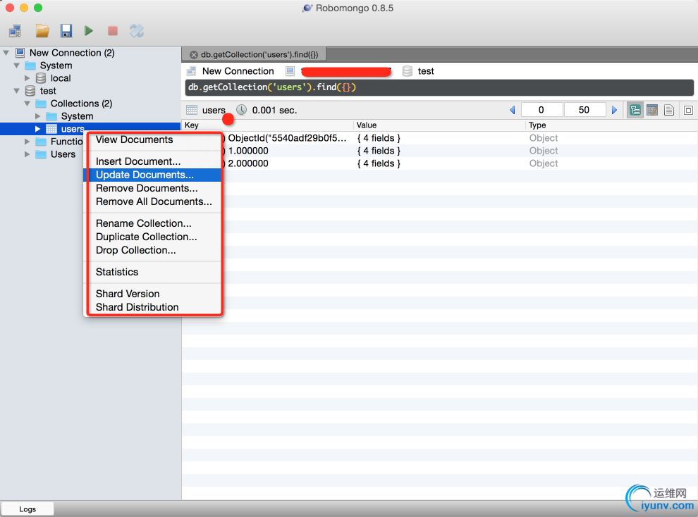The width and height of the screenshot is (698, 517).
Task: Switch to table view mode icon
Action: (x=652, y=111)
